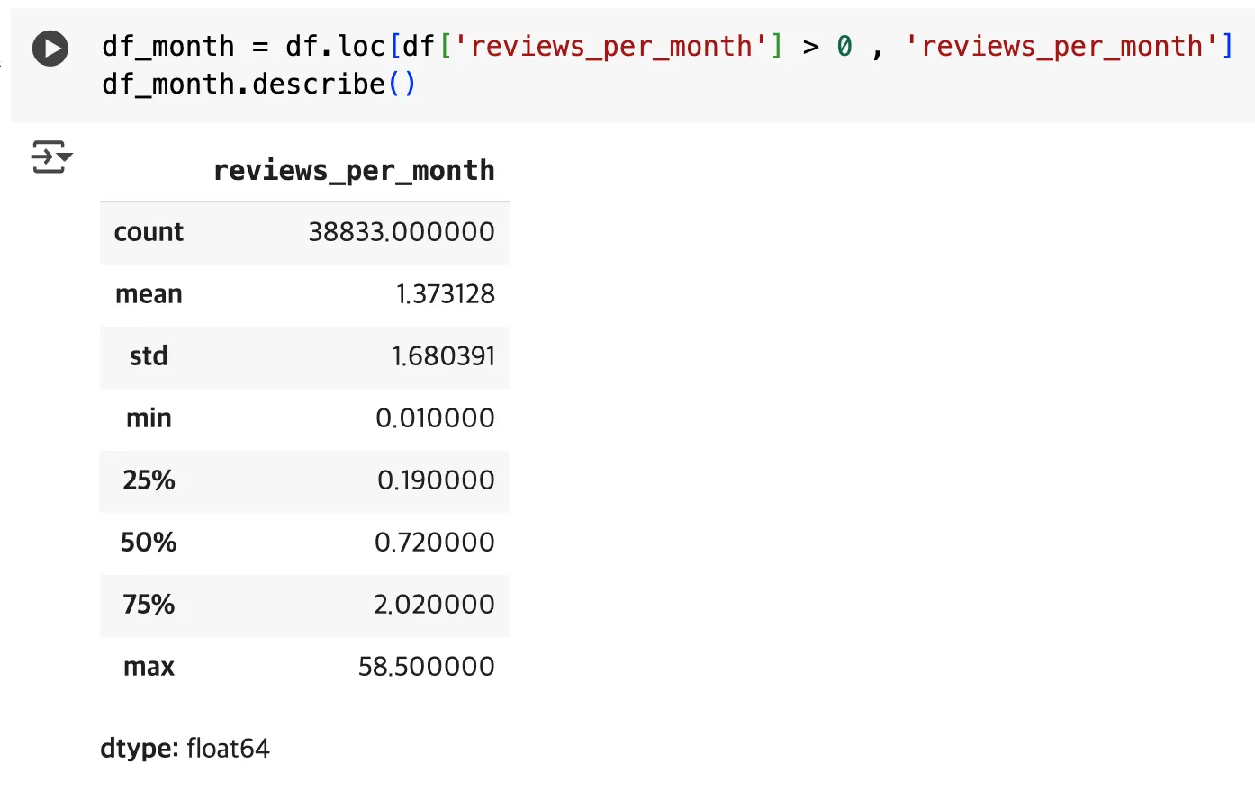Select the 25% value 0.190000
This screenshot has width=1255, height=790.
(x=436, y=480)
